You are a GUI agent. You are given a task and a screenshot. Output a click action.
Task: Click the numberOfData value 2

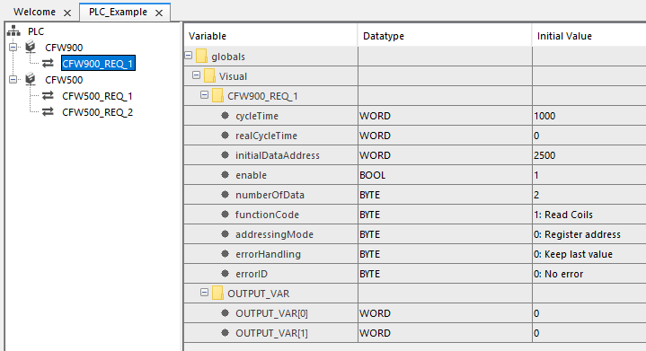coord(536,195)
